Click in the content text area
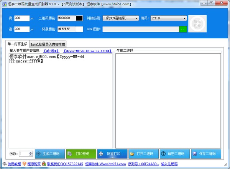 click(x=61, y=101)
